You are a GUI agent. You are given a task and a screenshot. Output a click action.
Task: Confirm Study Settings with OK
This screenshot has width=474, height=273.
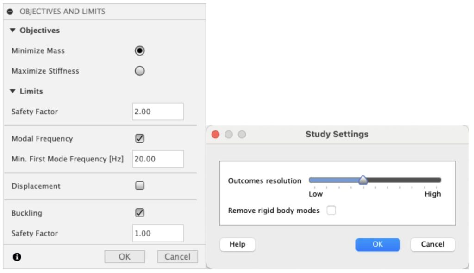[x=378, y=244]
